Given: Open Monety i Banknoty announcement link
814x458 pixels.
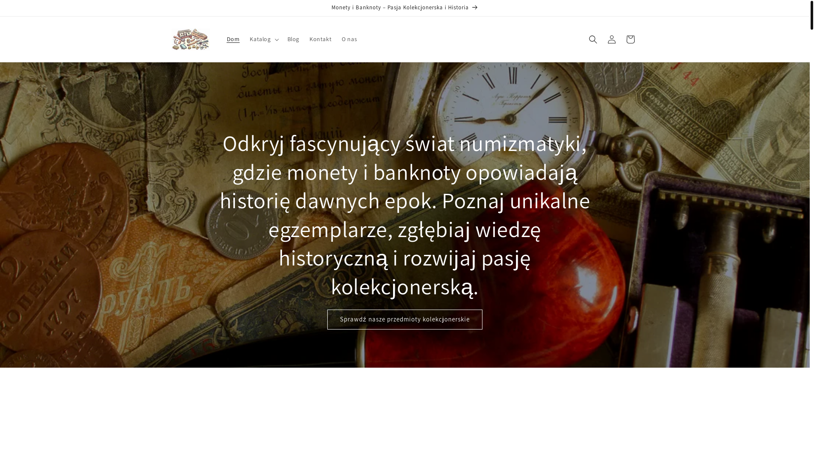Looking at the screenshot, I should pos(405,8).
